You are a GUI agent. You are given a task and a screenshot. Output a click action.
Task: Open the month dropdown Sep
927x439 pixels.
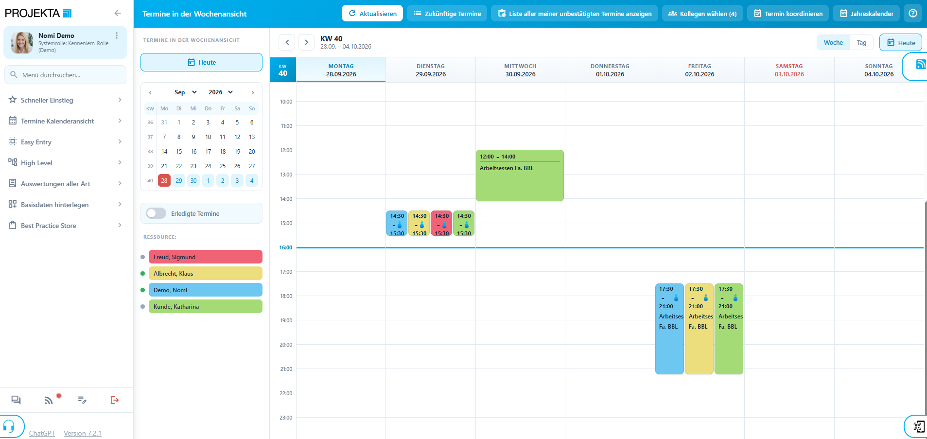click(186, 92)
